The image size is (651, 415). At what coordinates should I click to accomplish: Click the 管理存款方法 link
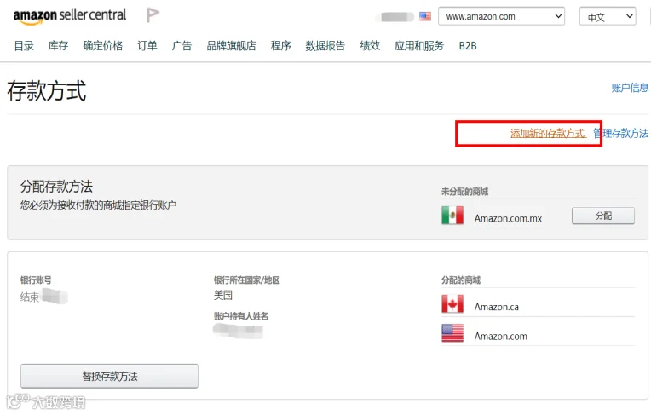[x=620, y=133]
